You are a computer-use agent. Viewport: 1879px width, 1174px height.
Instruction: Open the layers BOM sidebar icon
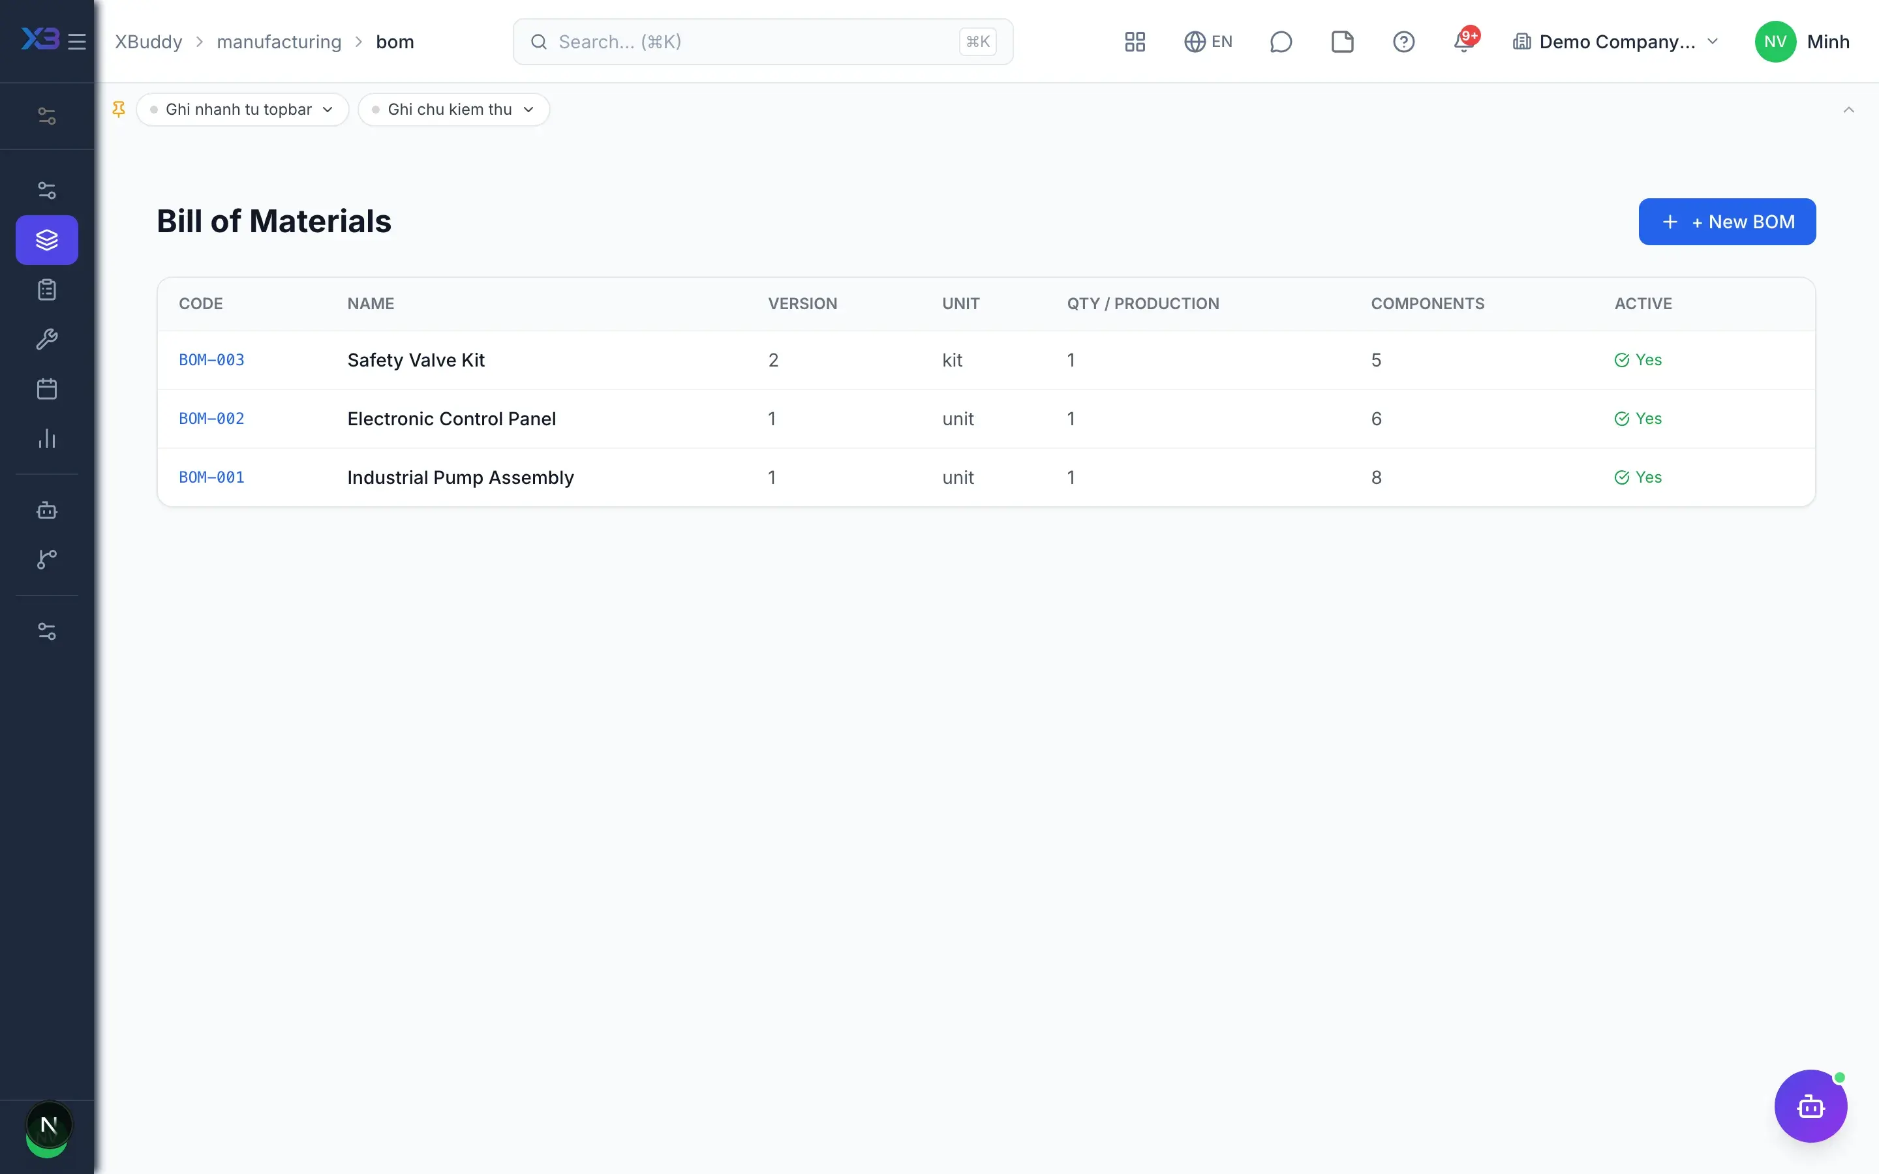(x=46, y=240)
